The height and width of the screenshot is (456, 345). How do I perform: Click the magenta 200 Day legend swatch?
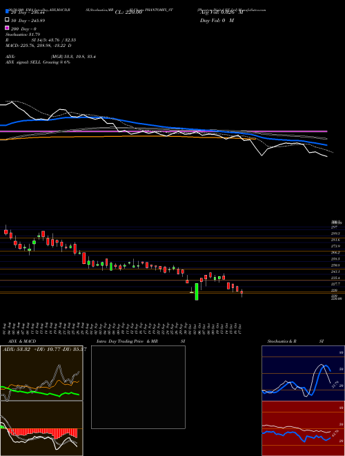click(8, 28)
